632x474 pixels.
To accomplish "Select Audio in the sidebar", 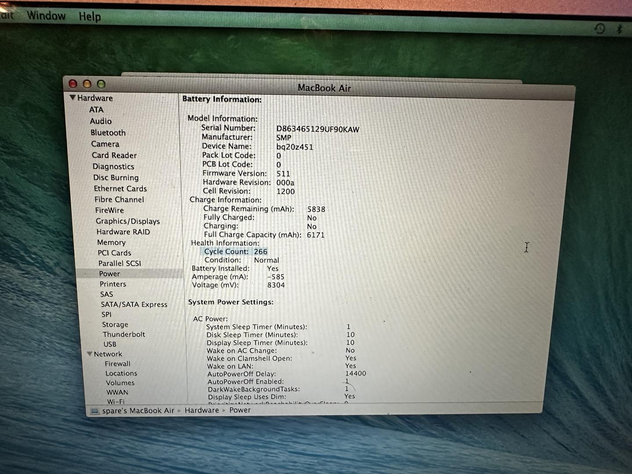I will click(x=101, y=121).
